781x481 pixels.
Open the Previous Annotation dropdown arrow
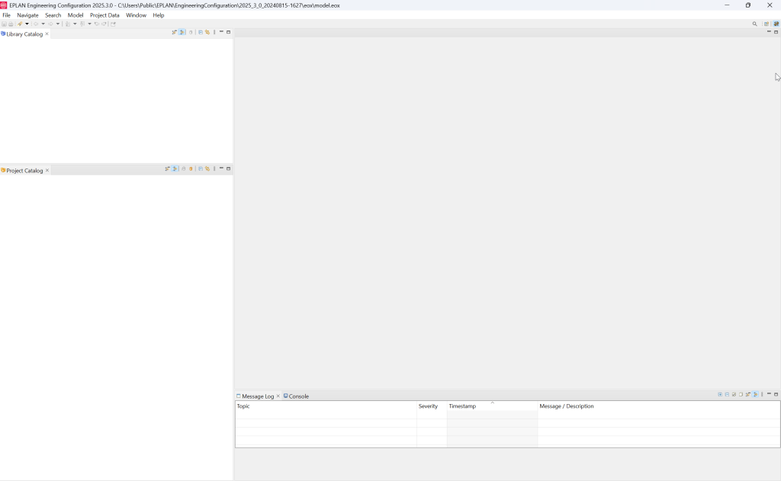pyautogui.click(x=90, y=24)
